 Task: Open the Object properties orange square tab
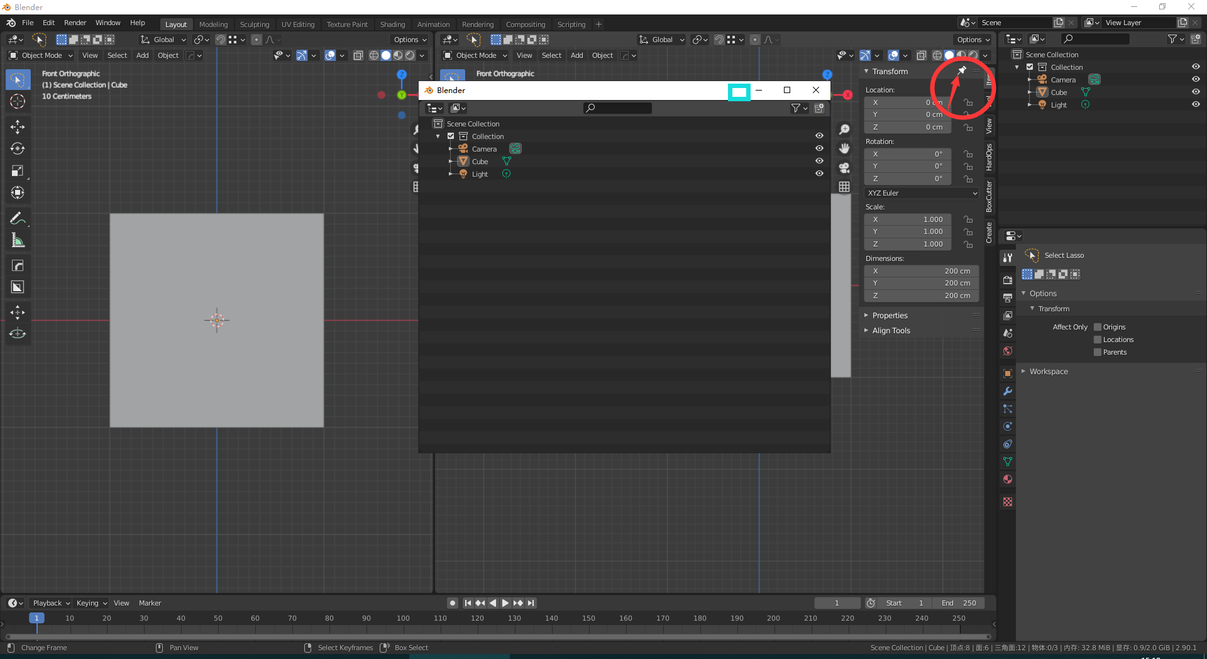click(x=1008, y=374)
